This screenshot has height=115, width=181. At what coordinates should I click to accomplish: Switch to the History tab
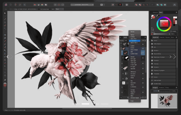pos(167,88)
